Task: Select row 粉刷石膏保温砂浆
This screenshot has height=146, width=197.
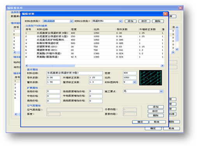Action: click(x=95, y=43)
